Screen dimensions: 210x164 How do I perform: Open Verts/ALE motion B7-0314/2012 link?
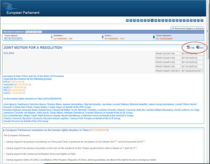(x=23, y=85)
